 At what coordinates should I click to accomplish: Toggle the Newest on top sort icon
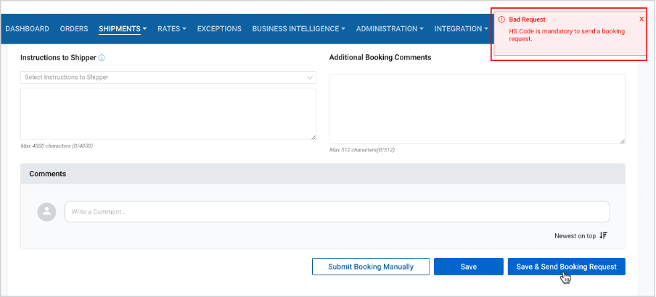603,235
